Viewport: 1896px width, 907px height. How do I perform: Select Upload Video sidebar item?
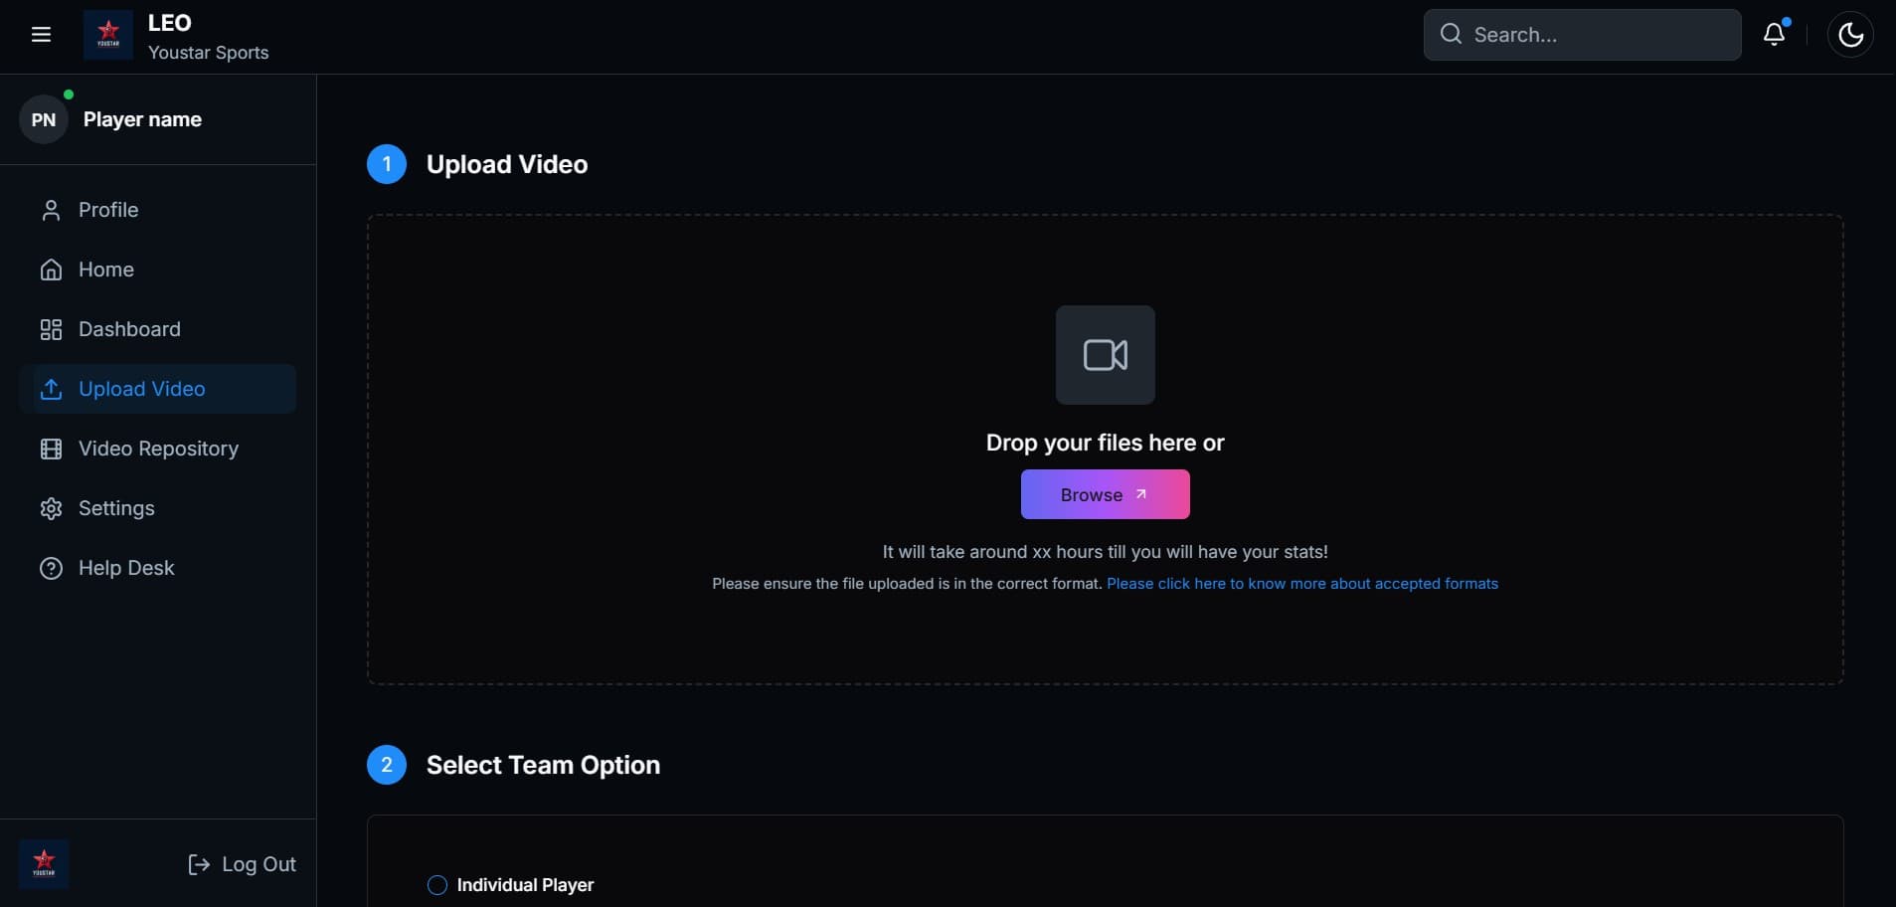click(x=141, y=389)
